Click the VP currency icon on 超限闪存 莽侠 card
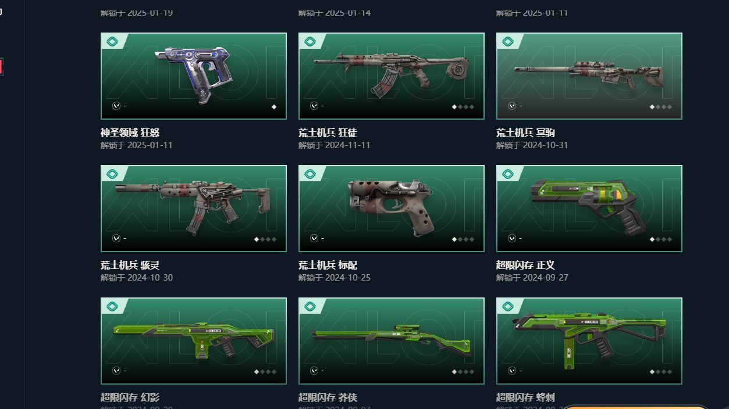 click(314, 371)
